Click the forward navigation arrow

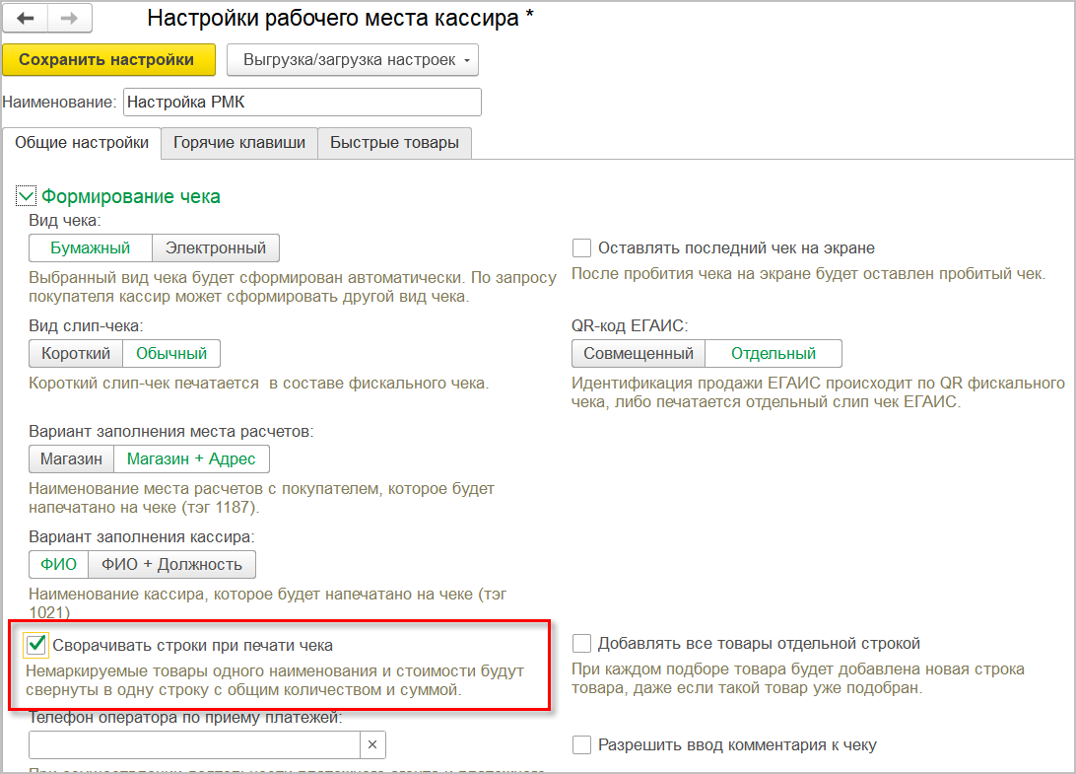coord(69,18)
